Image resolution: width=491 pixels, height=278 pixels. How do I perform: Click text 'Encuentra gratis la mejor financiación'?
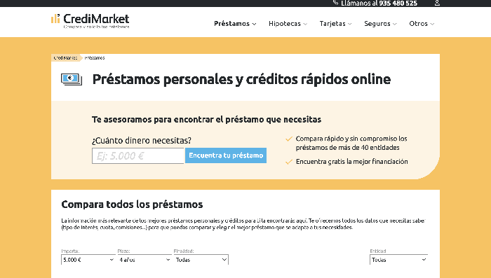[x=352, y=162]
